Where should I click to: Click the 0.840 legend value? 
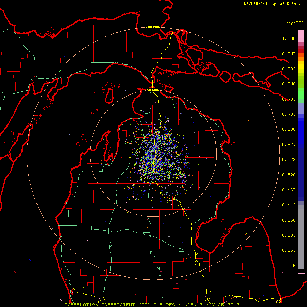tap(289, 84)
